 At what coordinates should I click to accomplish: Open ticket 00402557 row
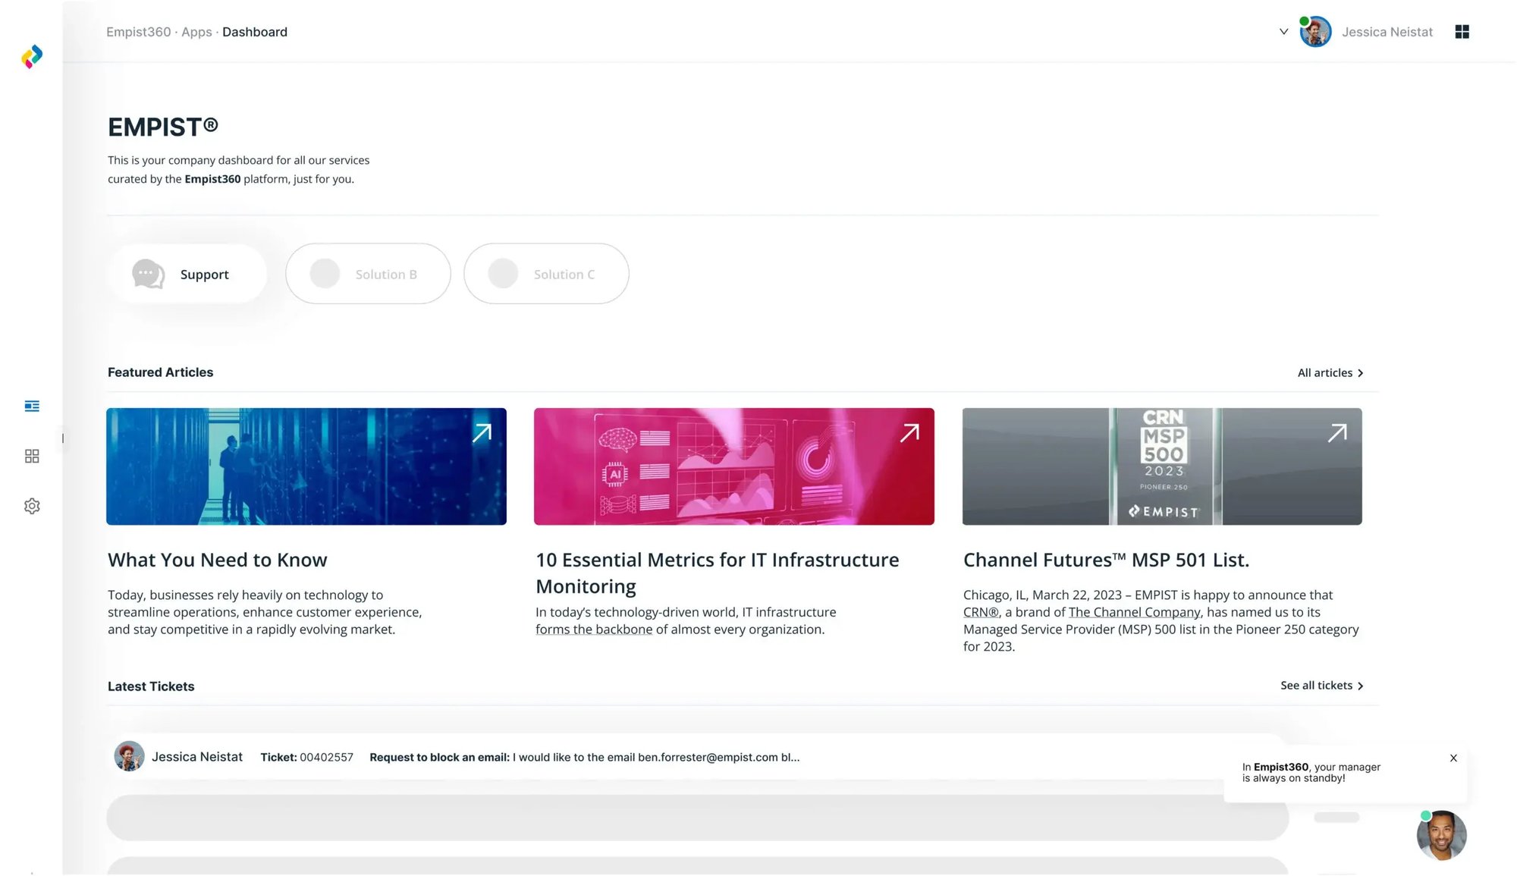pos(531,757)
